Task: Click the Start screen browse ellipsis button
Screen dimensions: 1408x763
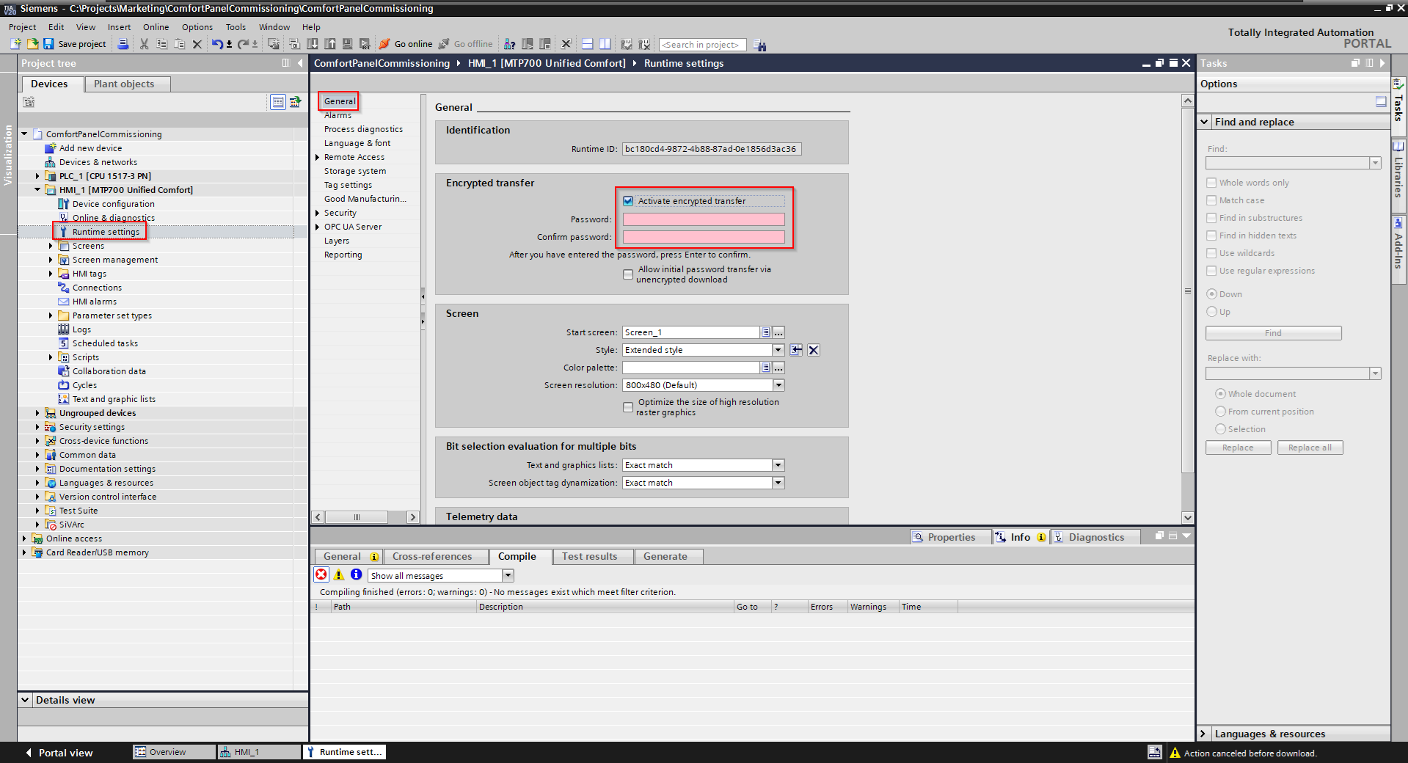Action: (x=778, y=332)
